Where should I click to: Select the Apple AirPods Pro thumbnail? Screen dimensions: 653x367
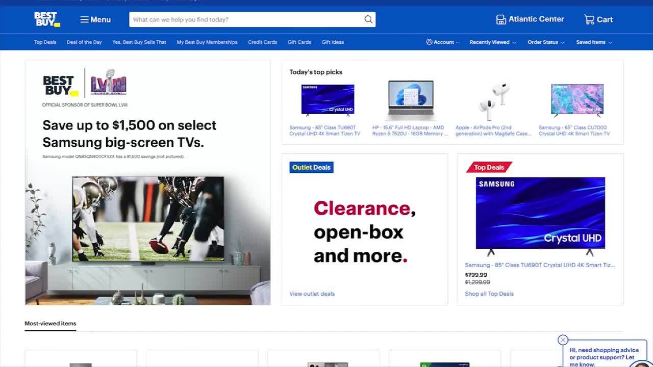(x=494, y=101)
